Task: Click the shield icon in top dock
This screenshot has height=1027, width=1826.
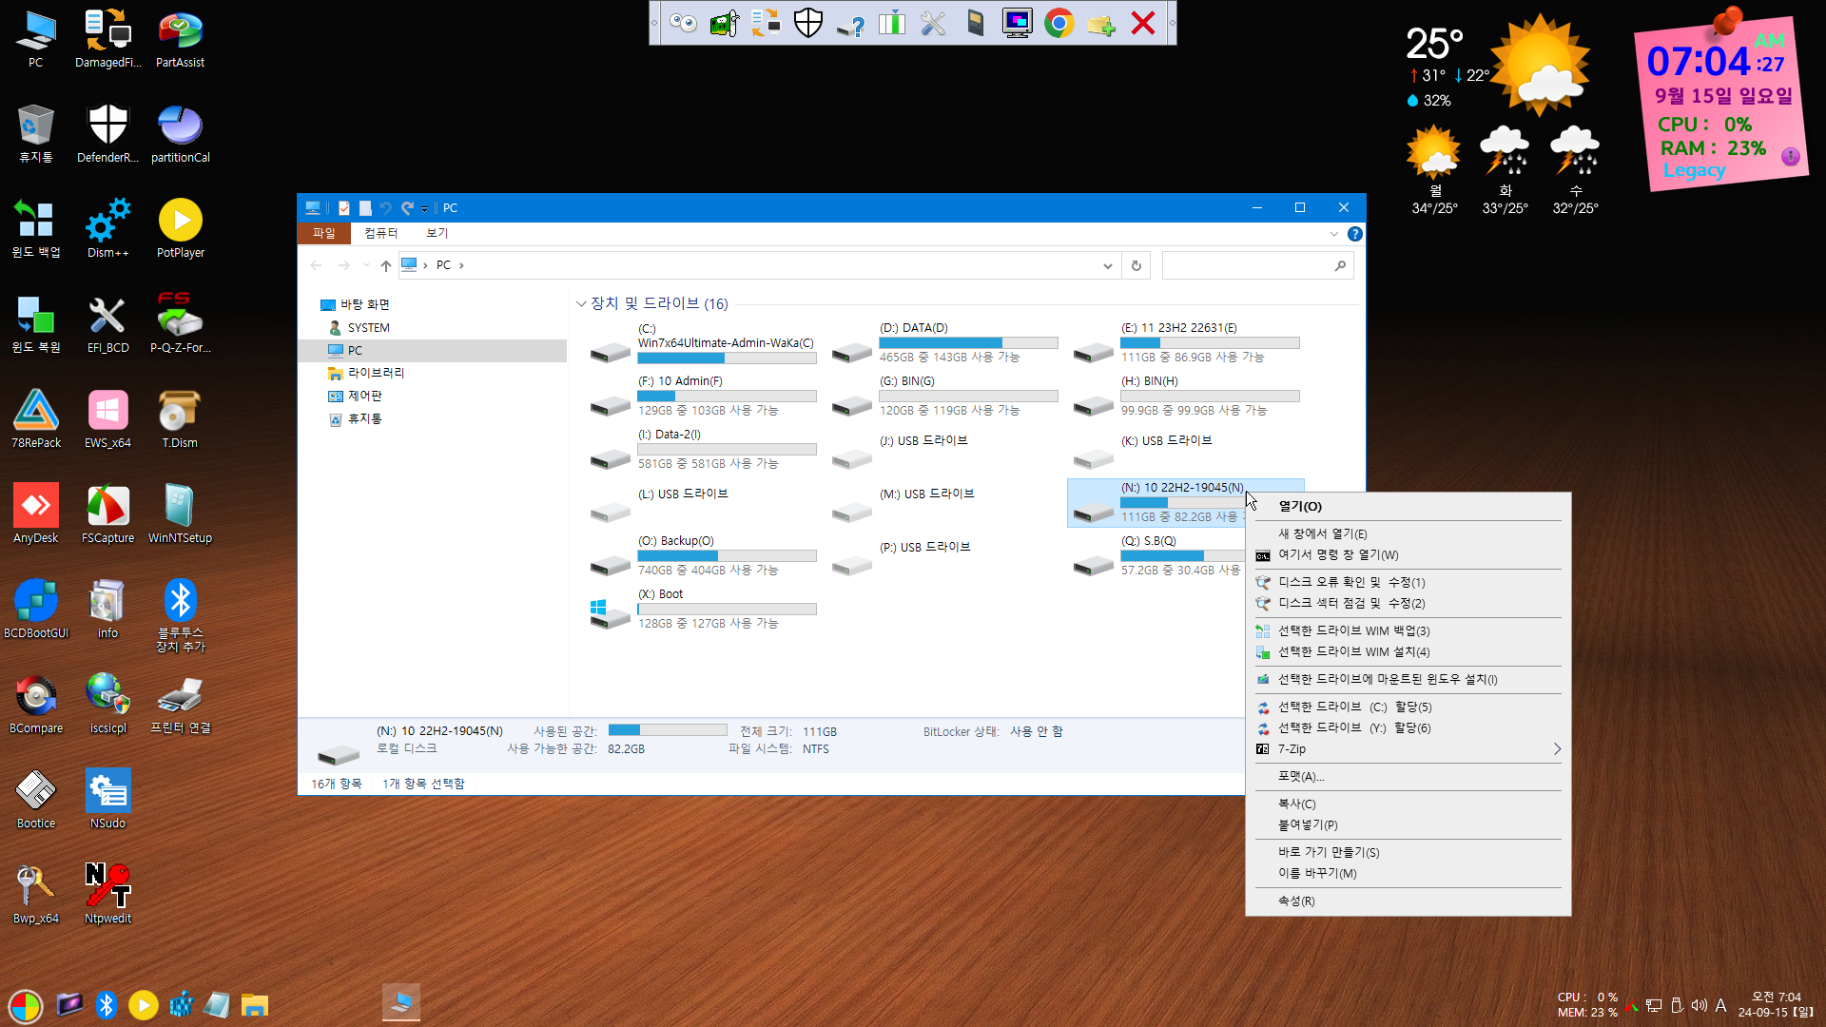Action: (807, 23)
